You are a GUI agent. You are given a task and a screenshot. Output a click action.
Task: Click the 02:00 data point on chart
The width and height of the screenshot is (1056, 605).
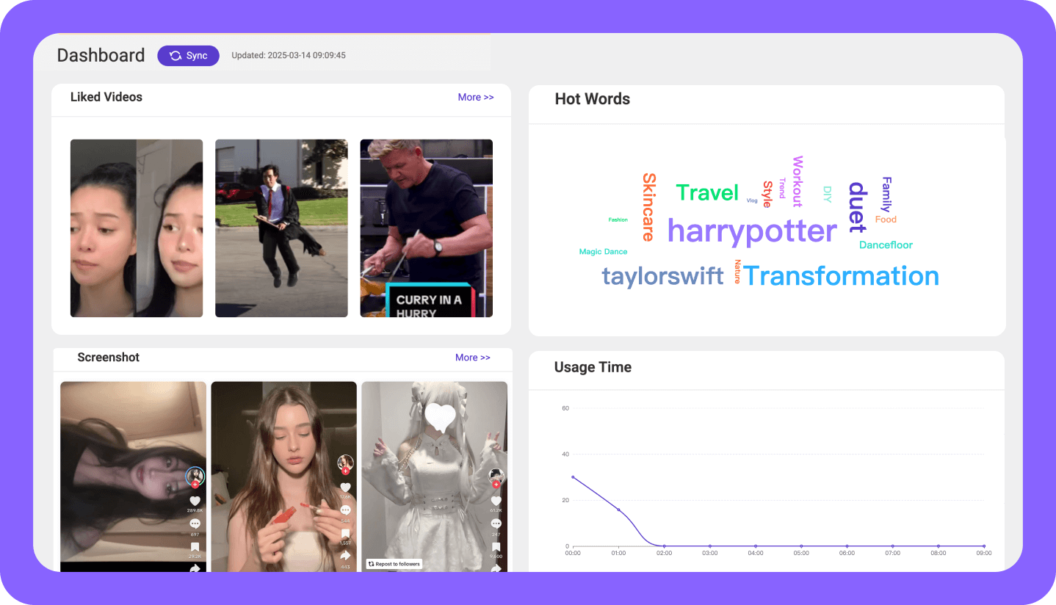664,546
